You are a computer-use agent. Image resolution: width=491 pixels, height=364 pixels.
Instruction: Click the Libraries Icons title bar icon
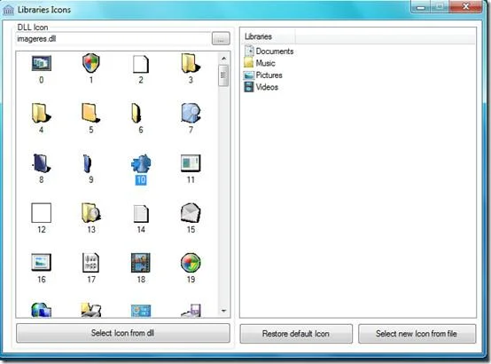(x=9, y=10)
